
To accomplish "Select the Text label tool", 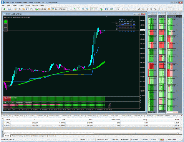I will pyautogui.click(x=147, y=9).
